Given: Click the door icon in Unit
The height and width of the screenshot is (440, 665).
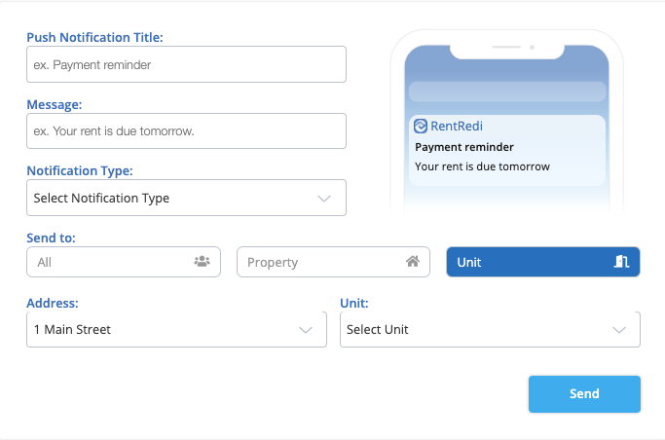Looking at the screenshot, I should click(x=622, y=262).
